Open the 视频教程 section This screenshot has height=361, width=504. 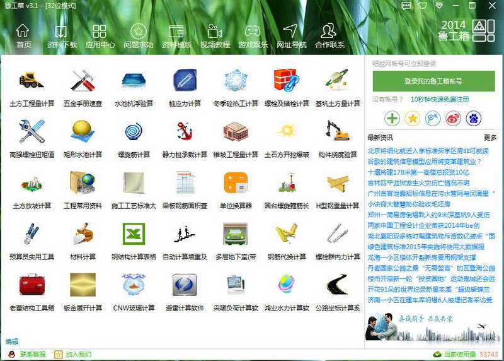215,36
